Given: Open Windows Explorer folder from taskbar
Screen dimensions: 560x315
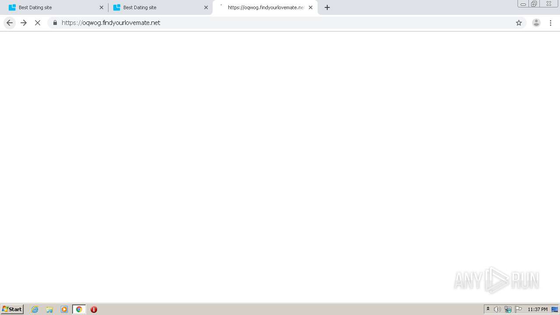Looking at the screenshot, I should [49, 309].
